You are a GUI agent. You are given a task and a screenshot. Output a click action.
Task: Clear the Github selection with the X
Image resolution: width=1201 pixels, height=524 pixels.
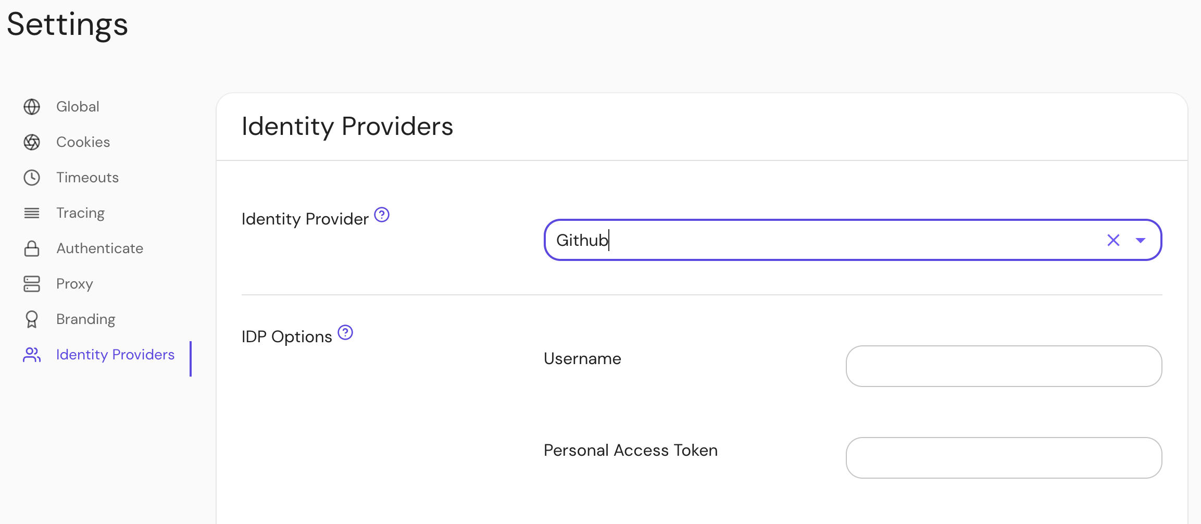click(1114, 240)
